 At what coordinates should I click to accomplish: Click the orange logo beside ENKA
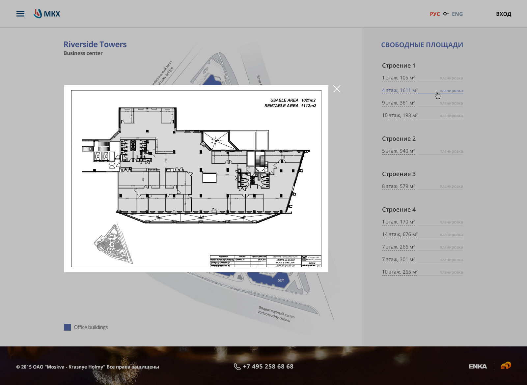[506, 366]
